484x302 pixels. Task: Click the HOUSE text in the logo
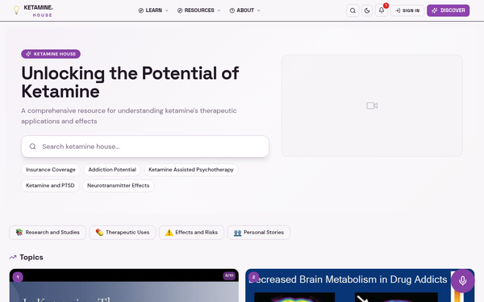(43, 15)
